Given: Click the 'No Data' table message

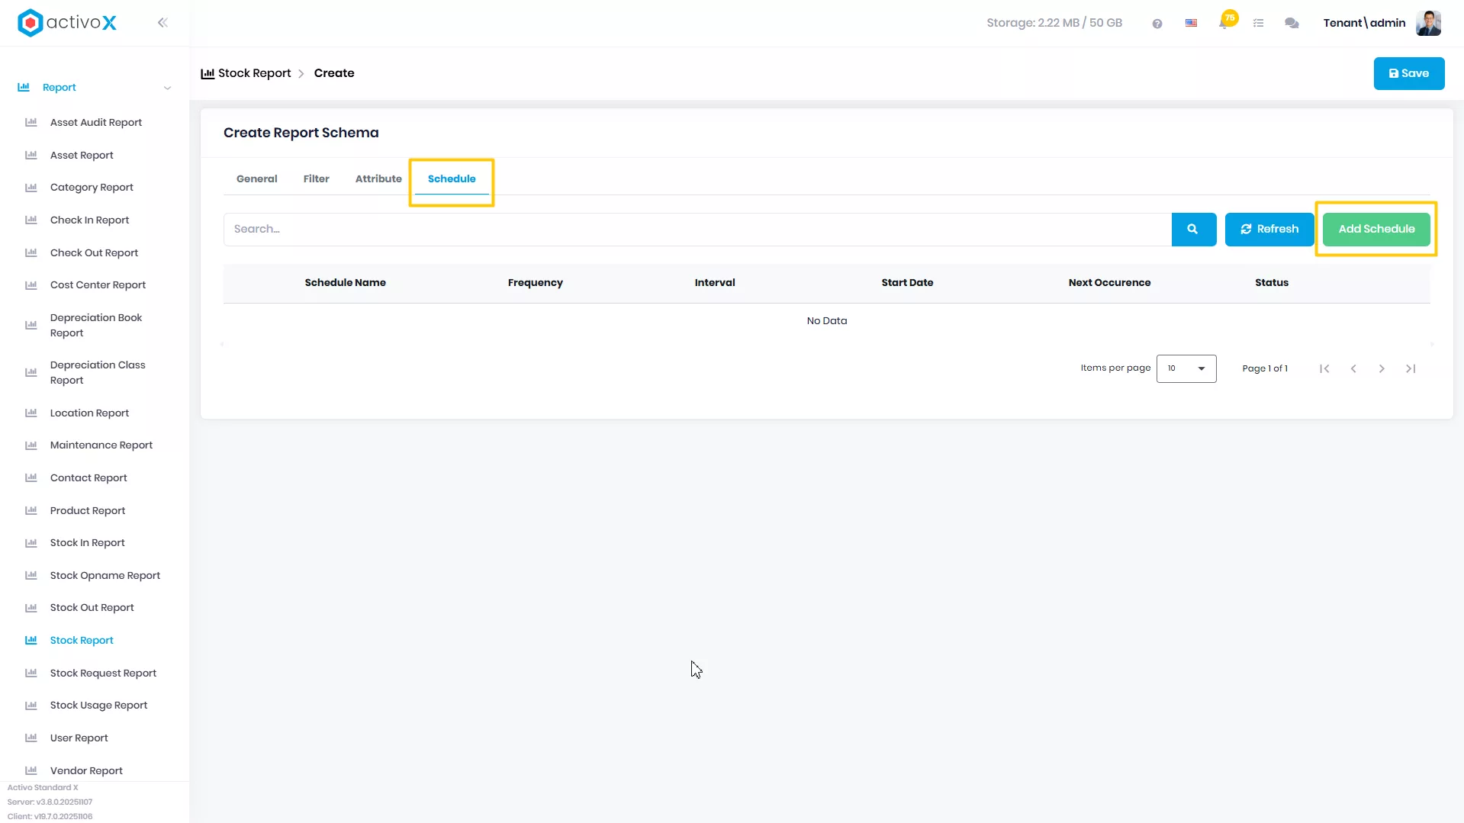Looking at the screenshot, I should pyautogui.click(x=827, y=321).
